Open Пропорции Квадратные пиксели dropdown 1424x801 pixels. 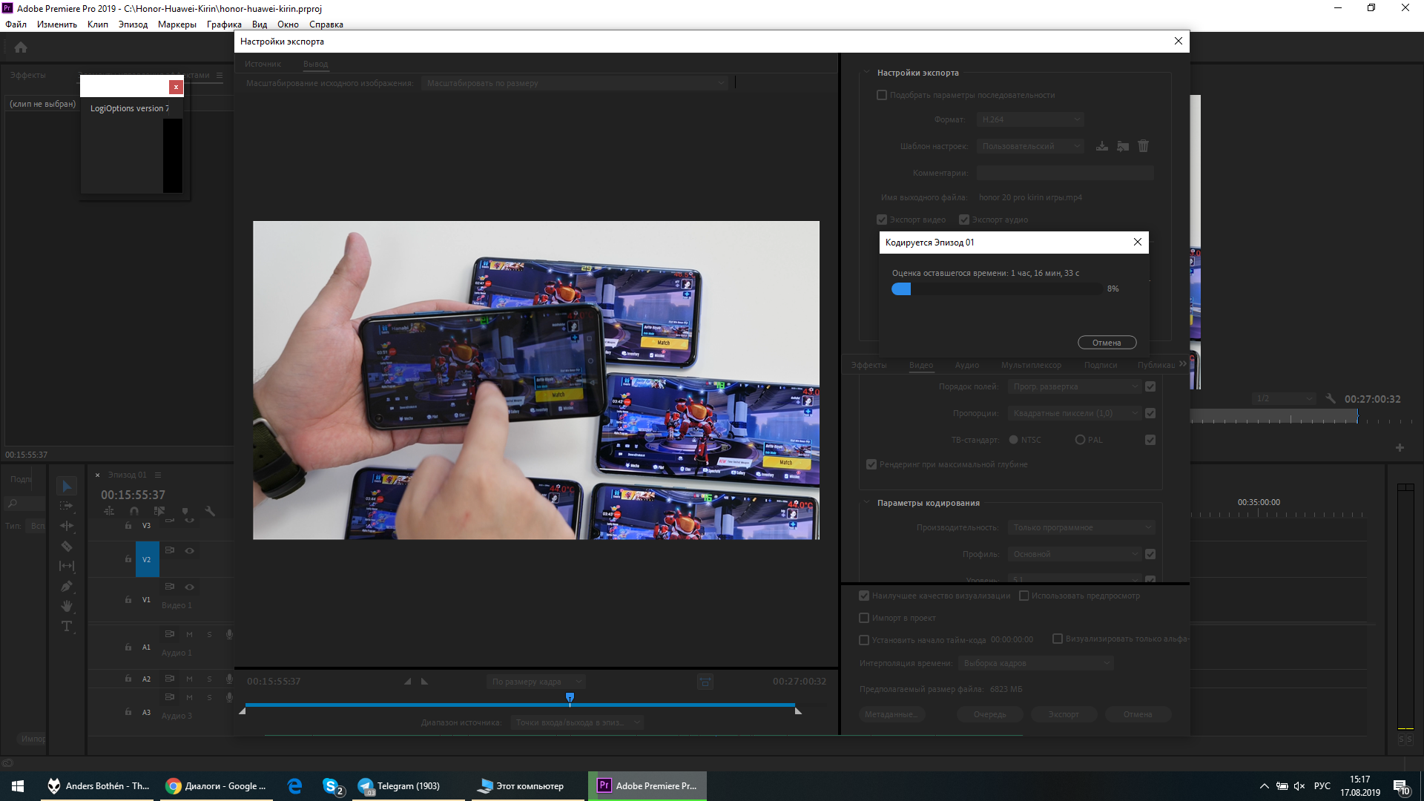pos(1074,413)
